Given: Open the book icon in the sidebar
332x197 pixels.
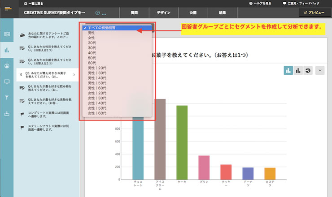Looking at the screenshot, I should [x=7, y=34].
